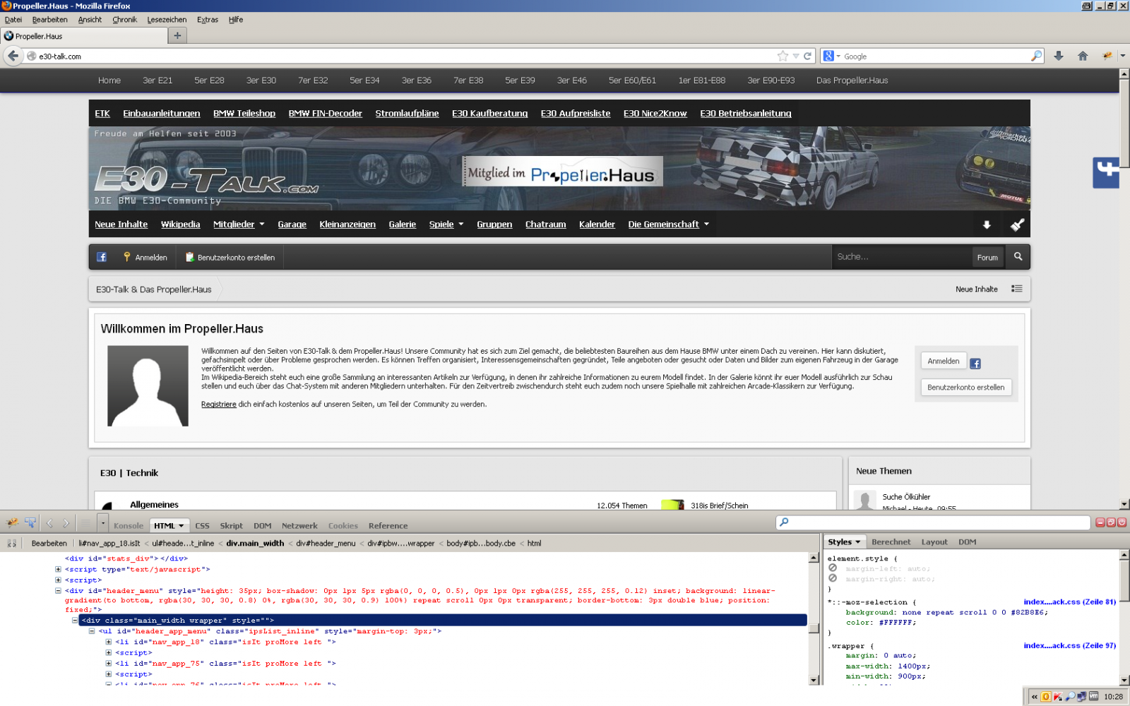Go to the browser home page icon
Viewport: 1130px width, 706px height.
pos(1083,56)
